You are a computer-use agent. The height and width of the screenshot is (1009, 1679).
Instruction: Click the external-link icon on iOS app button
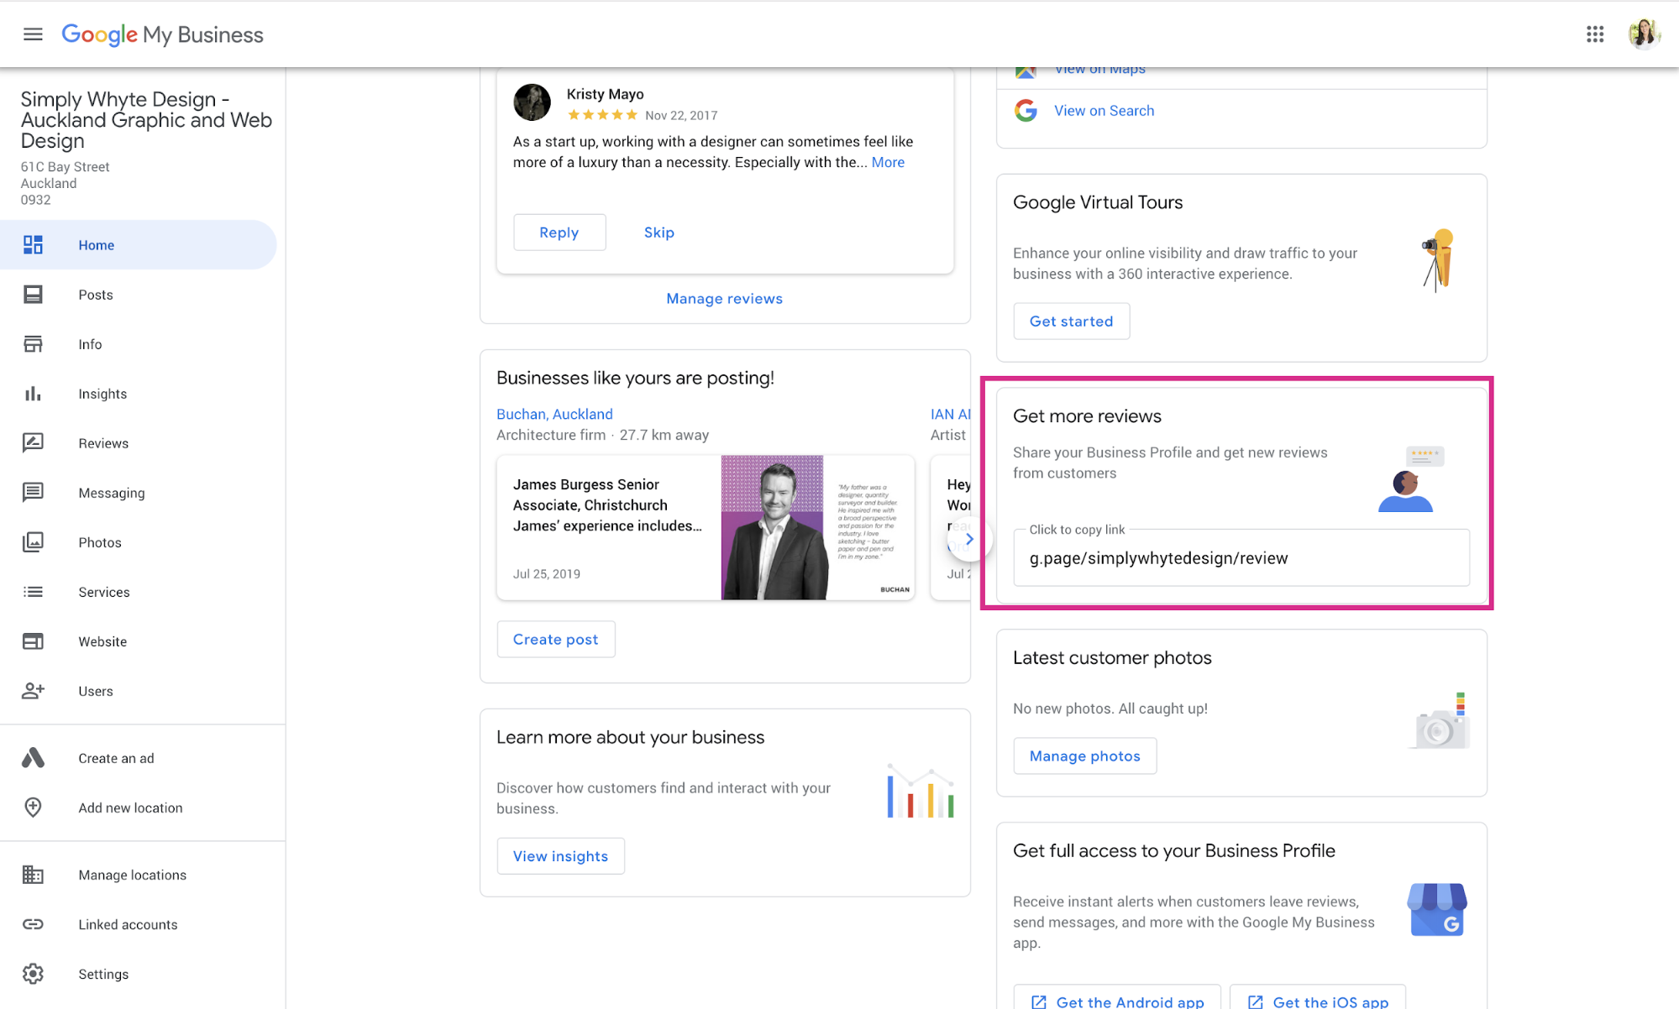coord(1256,1001)
